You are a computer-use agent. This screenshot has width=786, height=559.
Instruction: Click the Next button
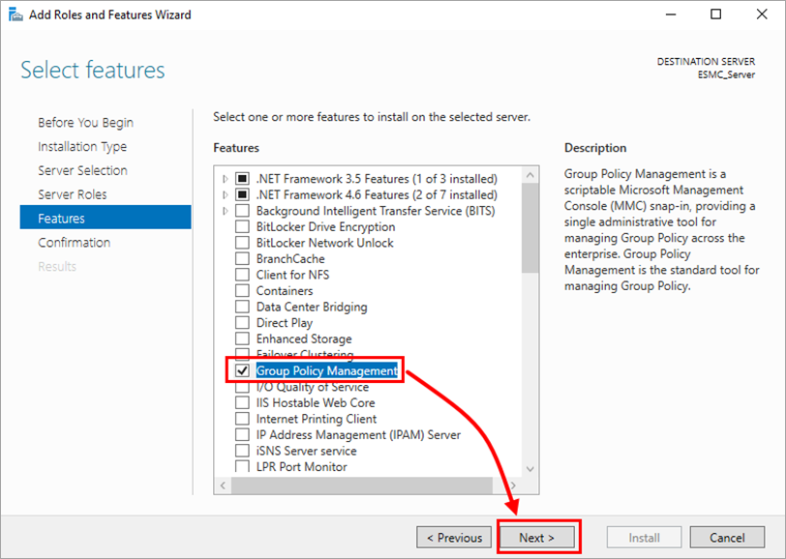tap(538, 537)
